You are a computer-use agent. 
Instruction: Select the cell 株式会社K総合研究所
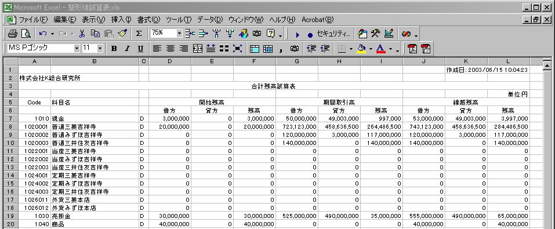click(49, 78)
